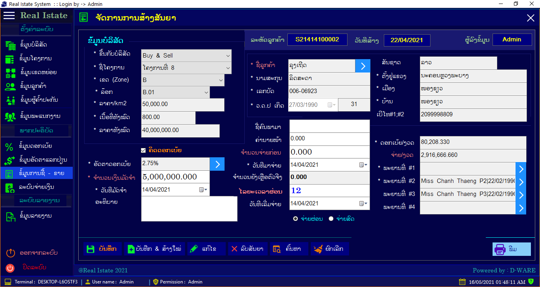Click the orange logout icon in sidebar
The width and height of the screenshot is (540, 287).
click(10, 253)
